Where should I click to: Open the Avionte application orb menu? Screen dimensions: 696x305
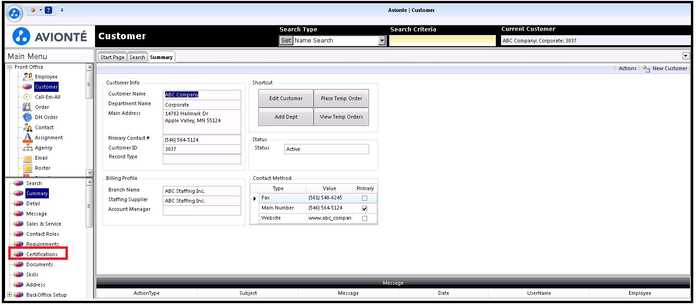click(x=15, y=13)
